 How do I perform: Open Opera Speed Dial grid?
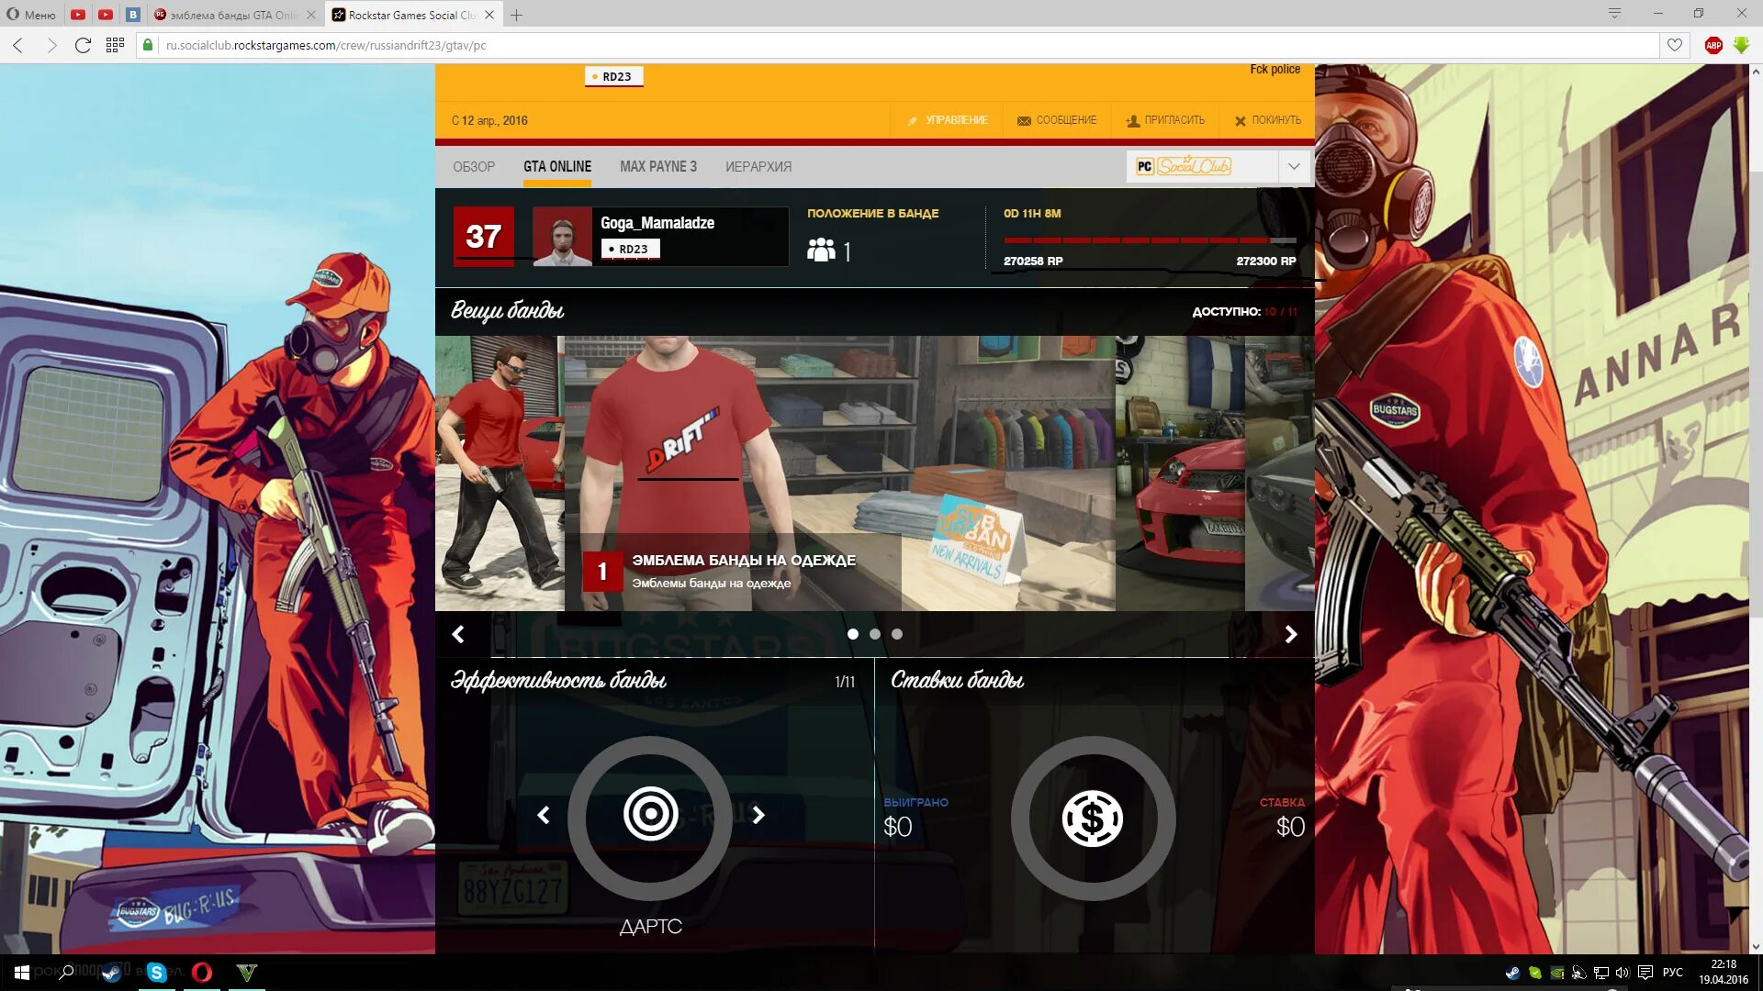tap(115, 45)
